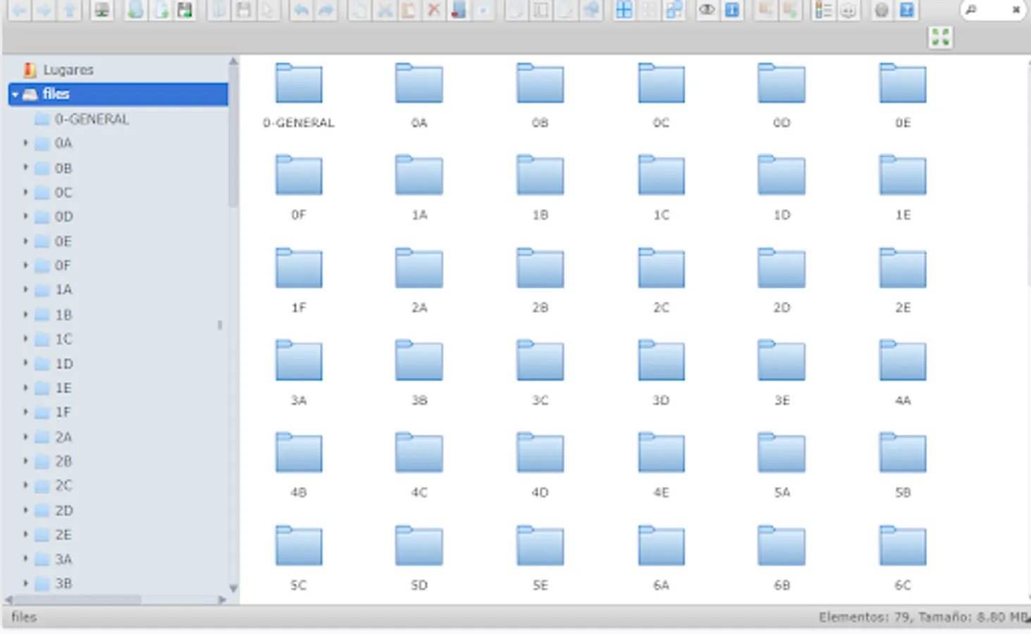Click the invert selection toolbar icon
Screen dimensions: 1031x634
673,11
